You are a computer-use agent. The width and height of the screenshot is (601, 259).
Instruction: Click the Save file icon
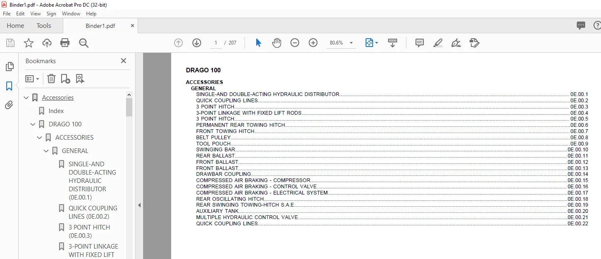pyautogui.click(x=10, y=43)
